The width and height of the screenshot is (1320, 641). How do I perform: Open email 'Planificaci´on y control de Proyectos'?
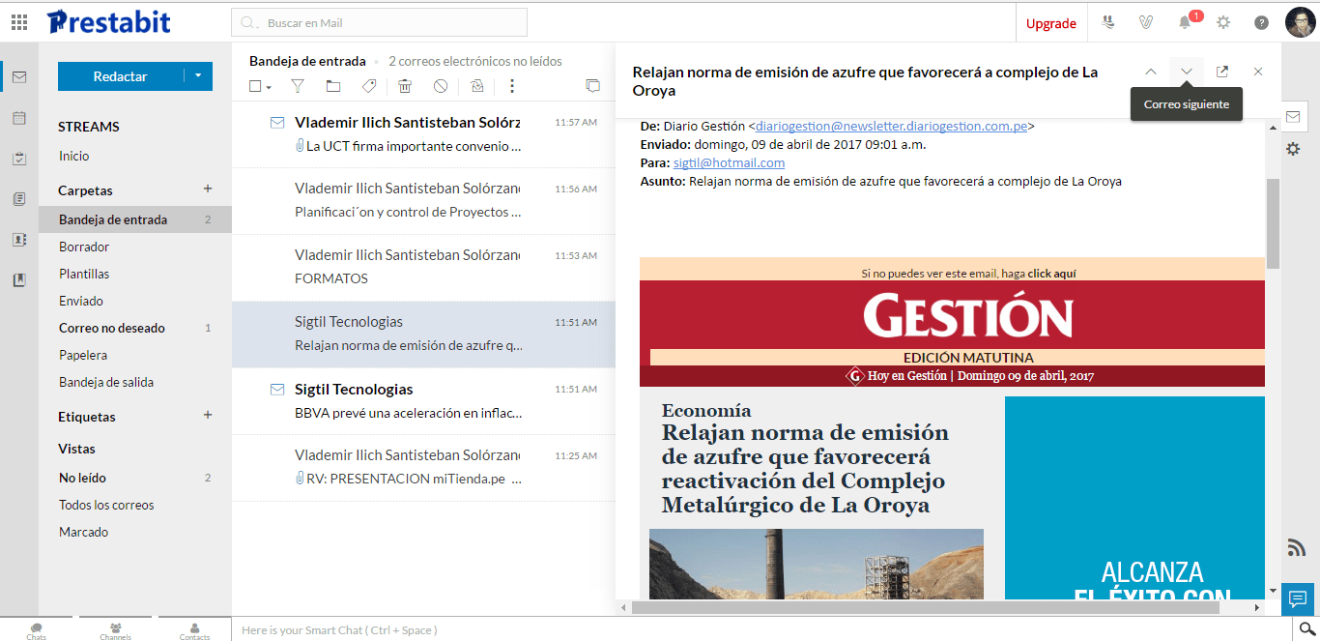tap(423, 201)
